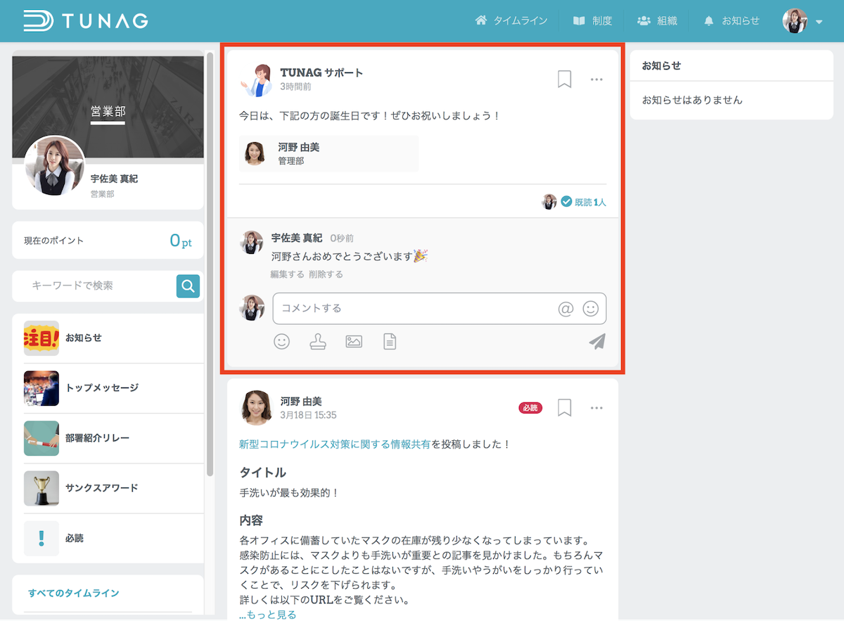Click the exclamation icon for 必読
The height and width of the screenshot is (621, 844).
coord(41,538)
